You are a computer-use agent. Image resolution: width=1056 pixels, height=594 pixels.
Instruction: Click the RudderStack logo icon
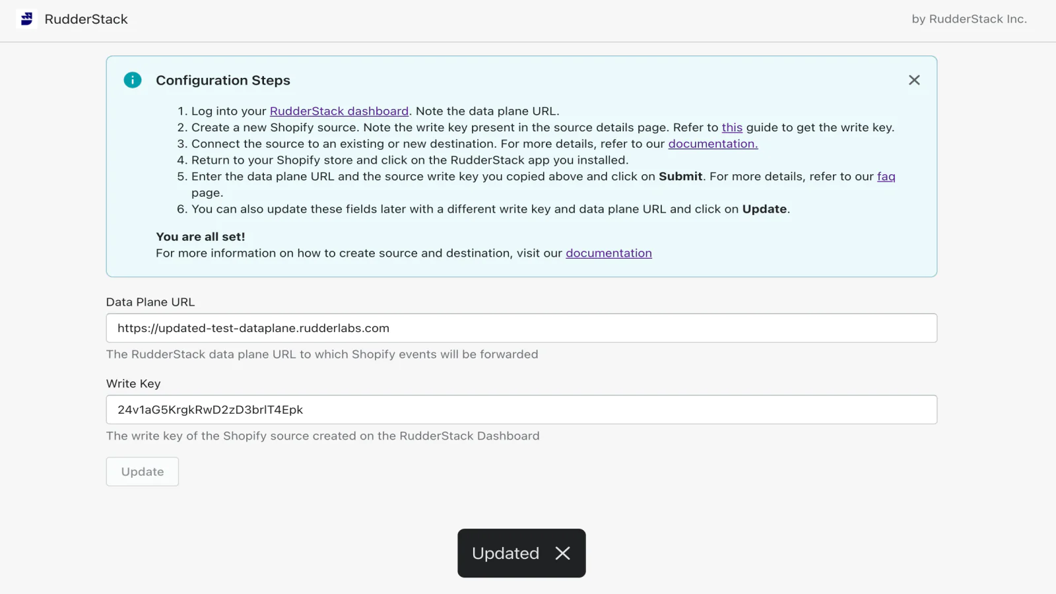26,19
